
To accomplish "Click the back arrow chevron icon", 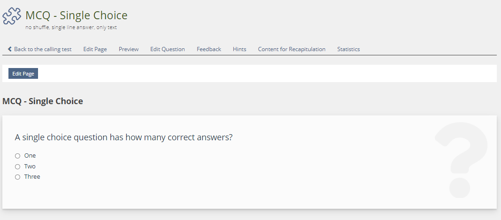I will coord(10,49).
